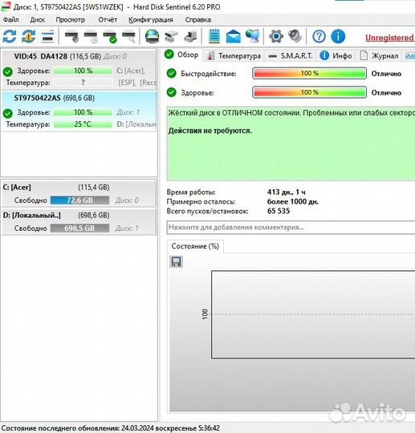Click the notepad report icon
This screenshot has height=433, width=415.
[x=214, y=36]
